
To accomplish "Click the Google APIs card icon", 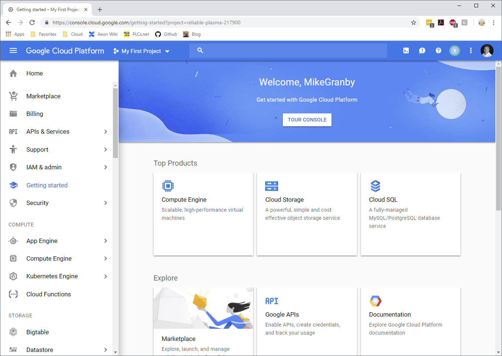I will pyautogui.click(x=272, y=301).
